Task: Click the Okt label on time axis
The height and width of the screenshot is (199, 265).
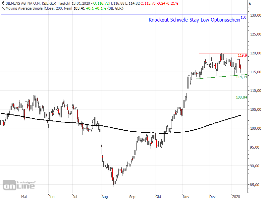Action: tap(158, 197)
